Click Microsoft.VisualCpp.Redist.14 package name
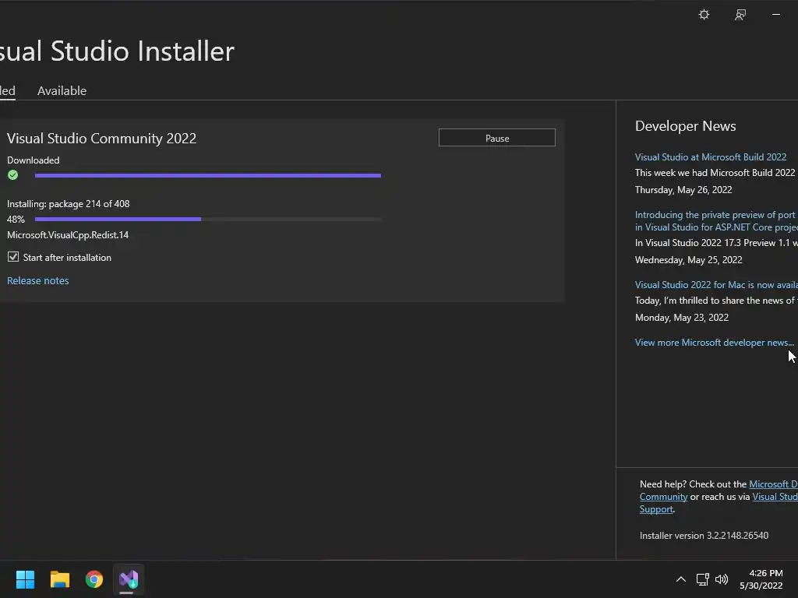Image resolution: width=798 pixels, height=598 pixels. pos(68,235)
